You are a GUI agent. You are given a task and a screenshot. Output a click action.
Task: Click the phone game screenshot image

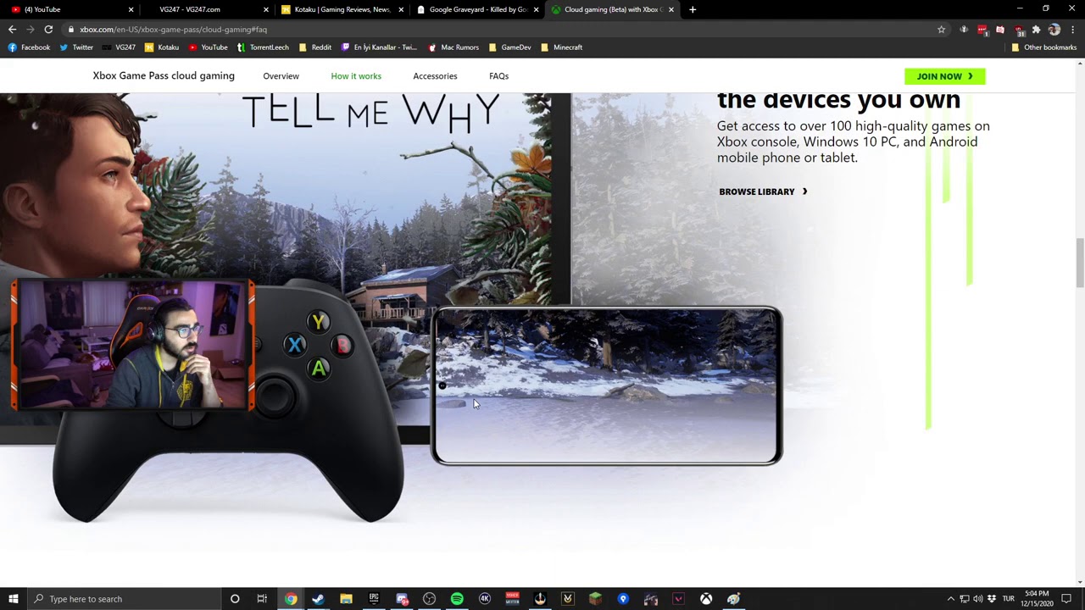point(607,385)
